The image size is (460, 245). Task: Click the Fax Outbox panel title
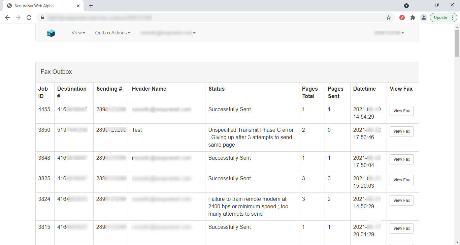(56, 72)
